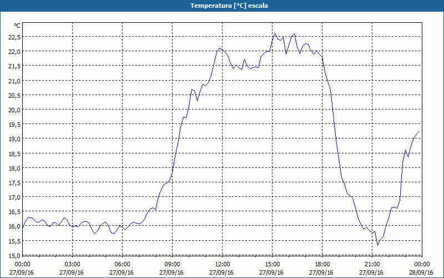Select the 19,5 temperature tick label

14,125
